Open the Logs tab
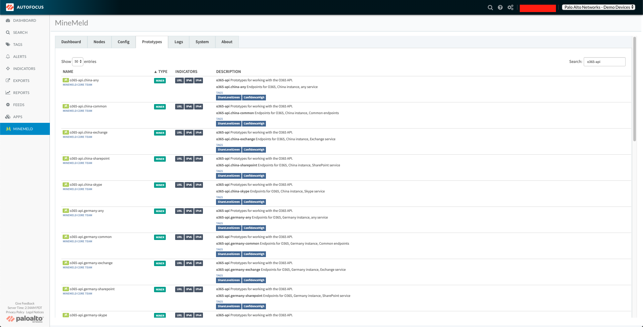643x327 pixels. 178,42
